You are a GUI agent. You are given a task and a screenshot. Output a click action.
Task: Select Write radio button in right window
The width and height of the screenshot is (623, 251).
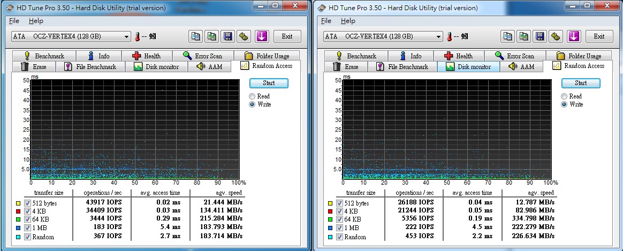click(564, 104)
